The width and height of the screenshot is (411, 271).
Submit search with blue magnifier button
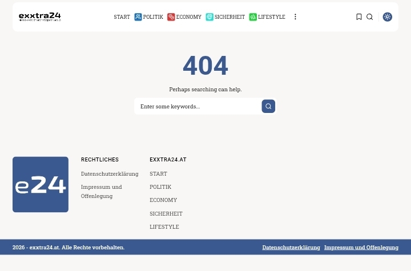[x=268, y=106]
